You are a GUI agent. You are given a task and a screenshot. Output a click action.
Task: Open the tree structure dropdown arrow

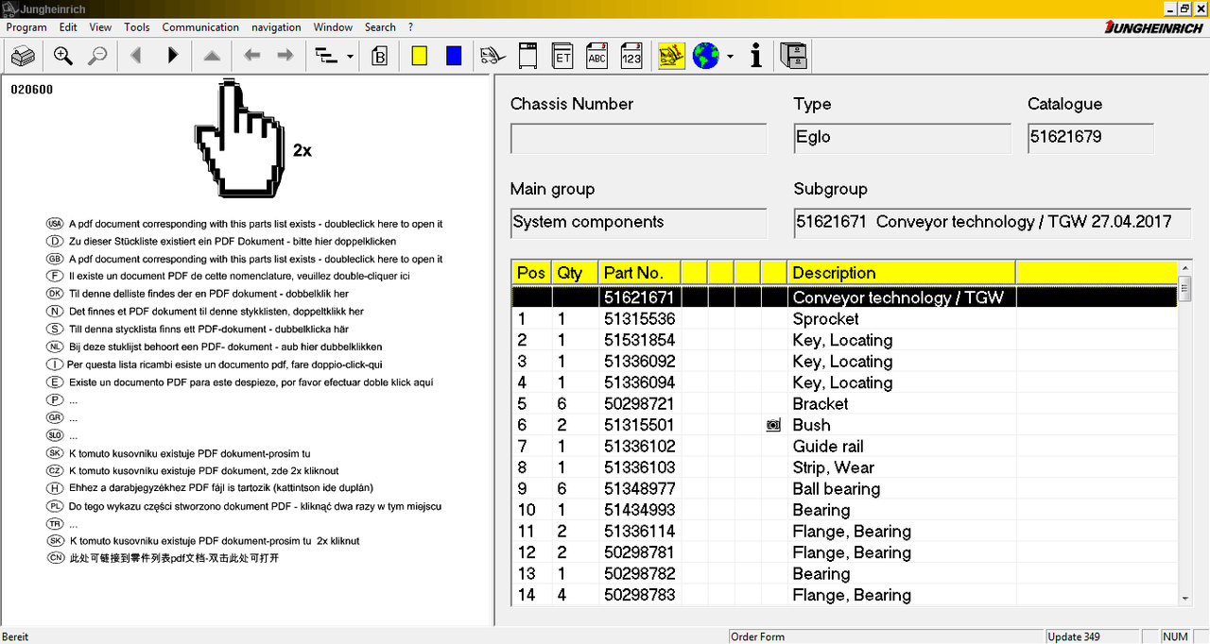[351, 57]
